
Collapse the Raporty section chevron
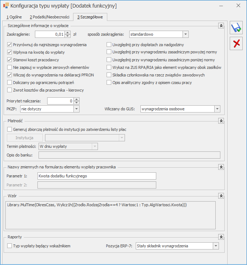(x=221, y=237)
